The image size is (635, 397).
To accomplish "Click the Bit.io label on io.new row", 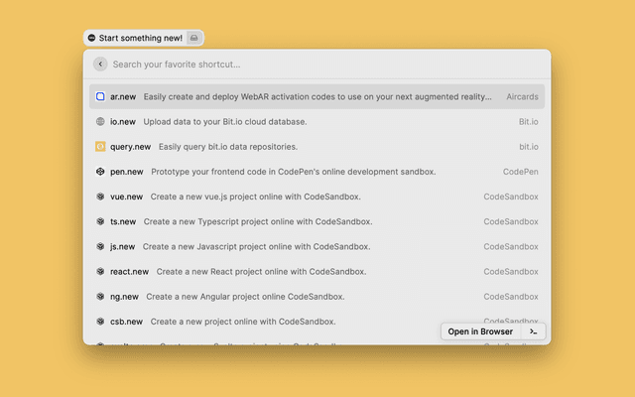I will 528,121.
